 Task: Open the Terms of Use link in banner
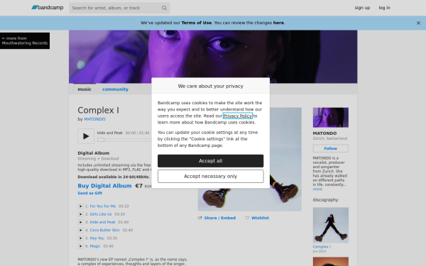pyautogui.click(x=196, y=23)
